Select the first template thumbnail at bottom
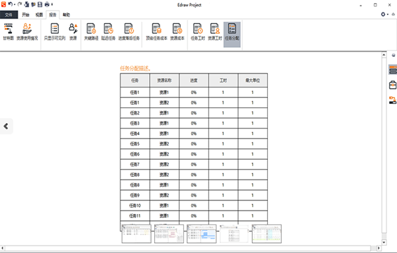 point(136,234)
